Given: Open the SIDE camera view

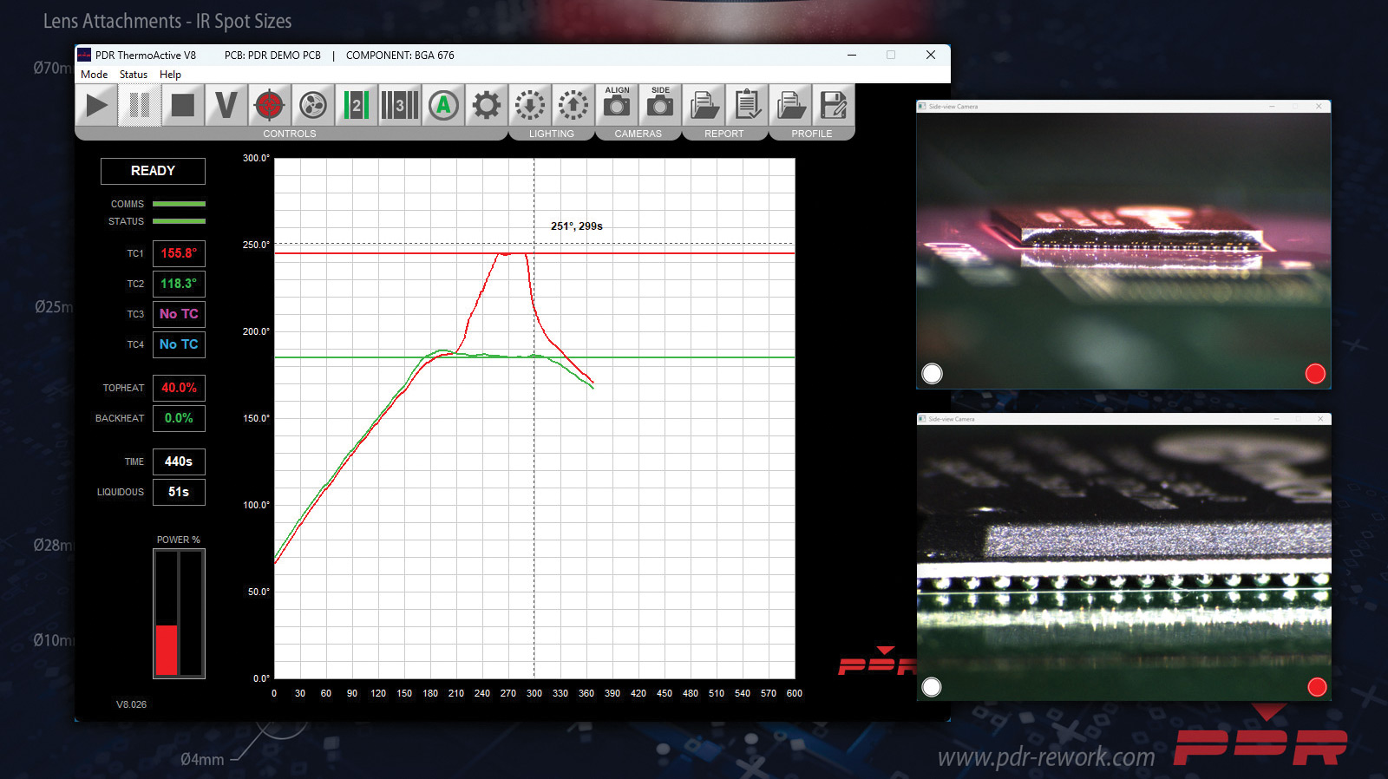Looking at the screenshot, I should [x=660, y=104].
